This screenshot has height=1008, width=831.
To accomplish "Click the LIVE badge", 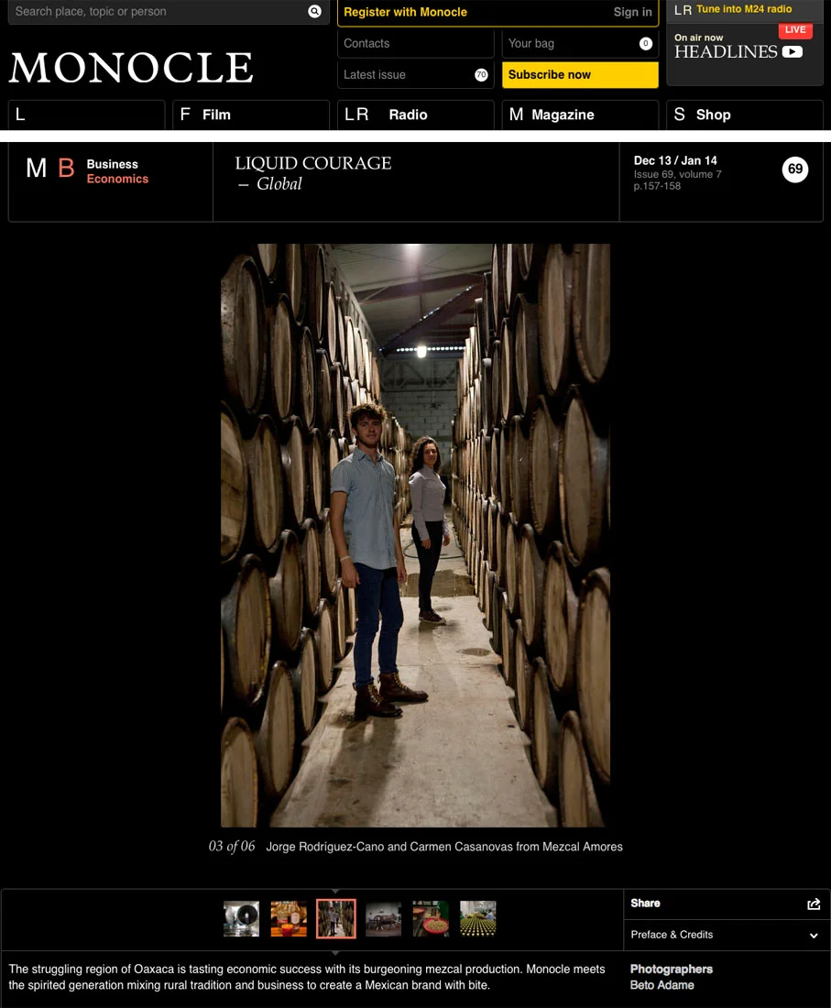I will pyautogui.click(x=795, y=30).
